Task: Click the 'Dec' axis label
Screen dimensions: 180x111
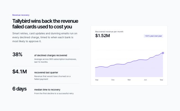Action: [113, 80]
